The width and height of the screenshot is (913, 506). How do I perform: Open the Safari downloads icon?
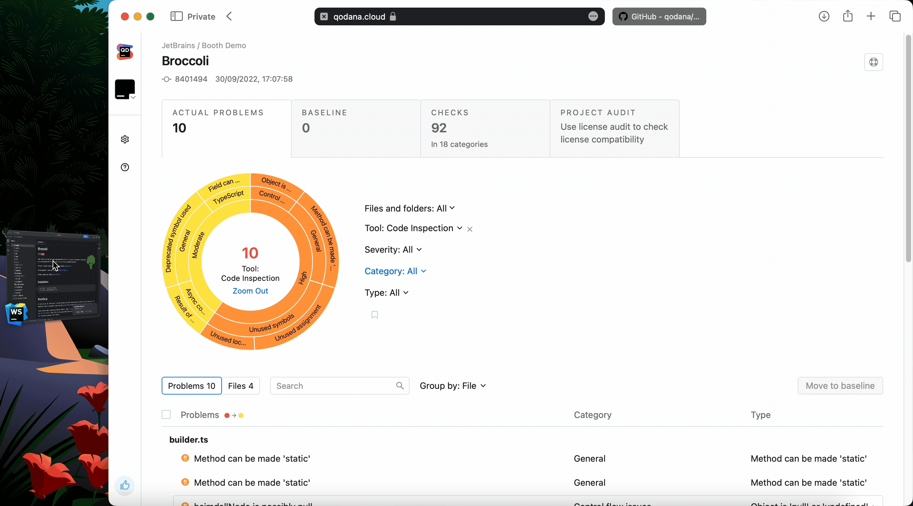(x=824, y=16)
